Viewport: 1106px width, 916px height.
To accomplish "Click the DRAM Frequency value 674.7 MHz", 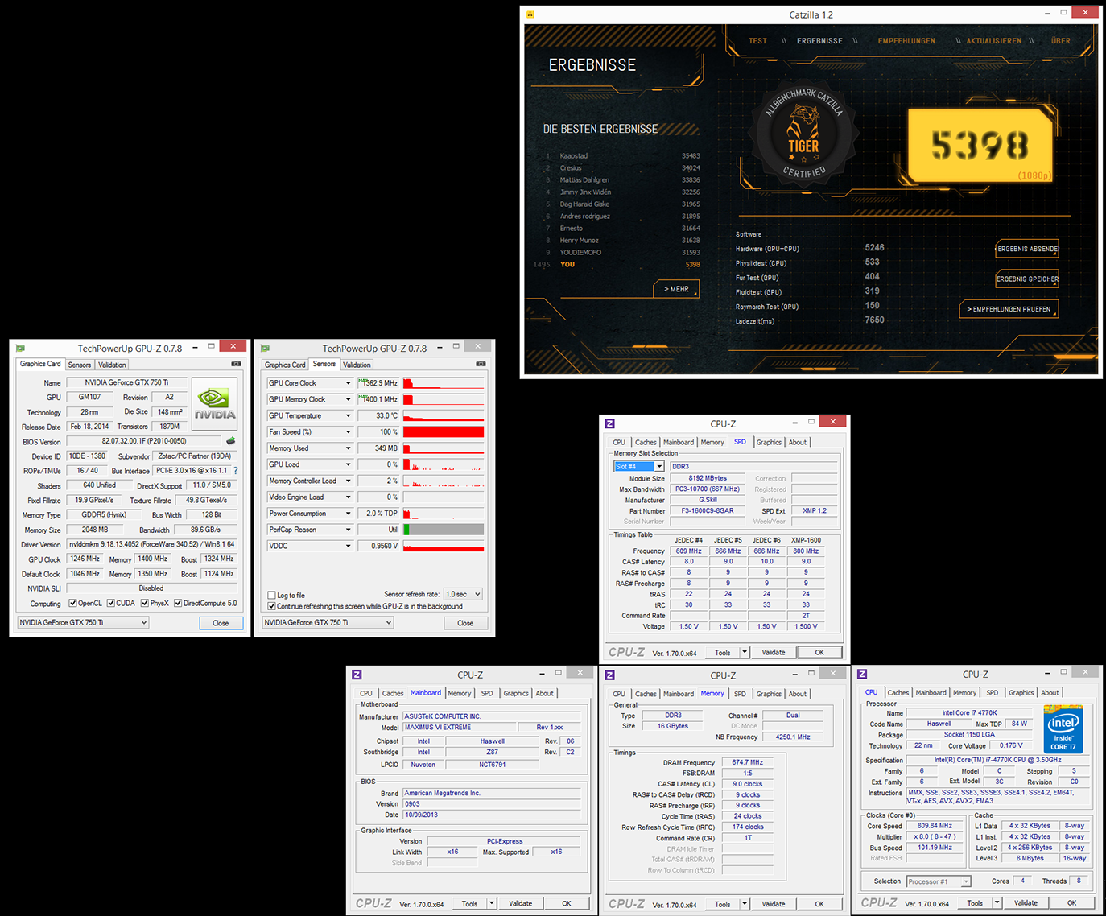I will (x=748, y=762).
